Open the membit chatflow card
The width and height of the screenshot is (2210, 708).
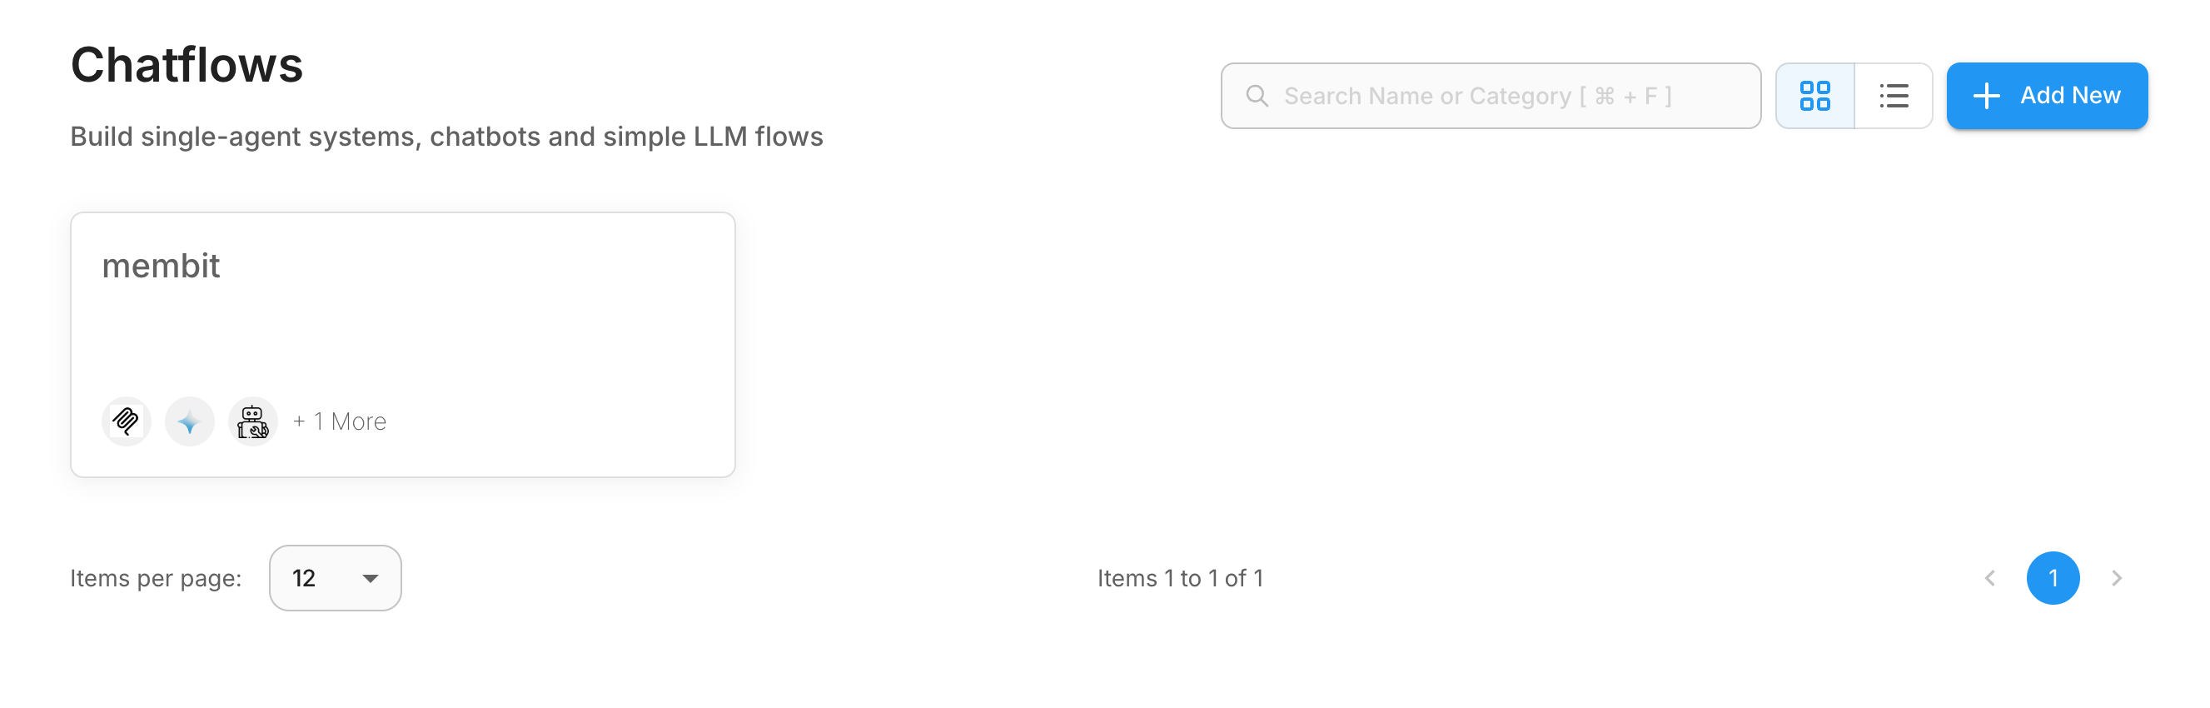(x=402, y=343)
